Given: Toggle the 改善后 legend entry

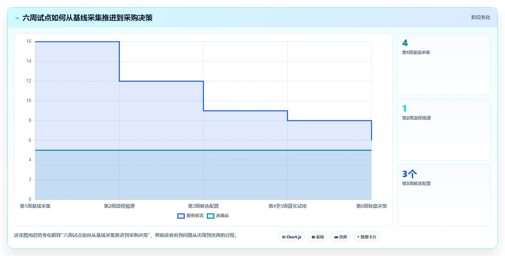Looking at the screenshot, I should (218, 216).
